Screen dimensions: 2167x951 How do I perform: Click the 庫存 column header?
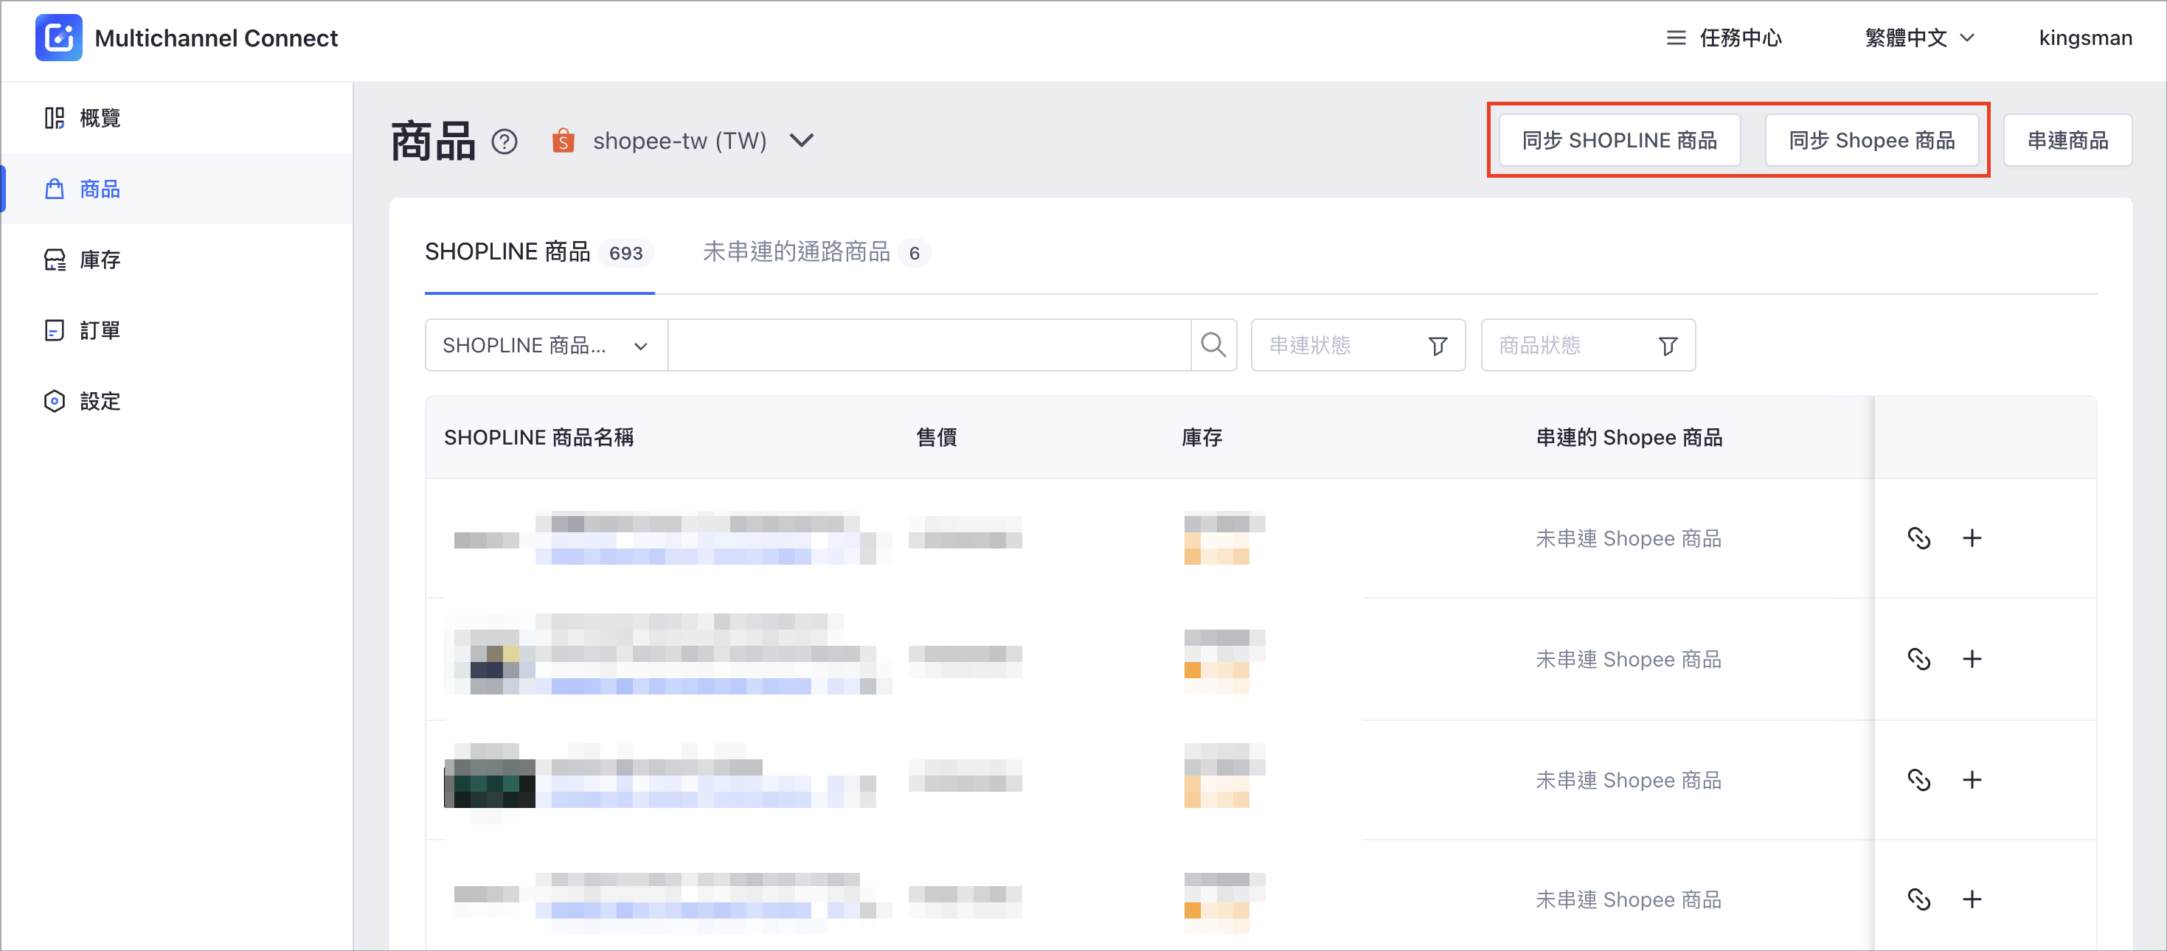click(1202, 437)
